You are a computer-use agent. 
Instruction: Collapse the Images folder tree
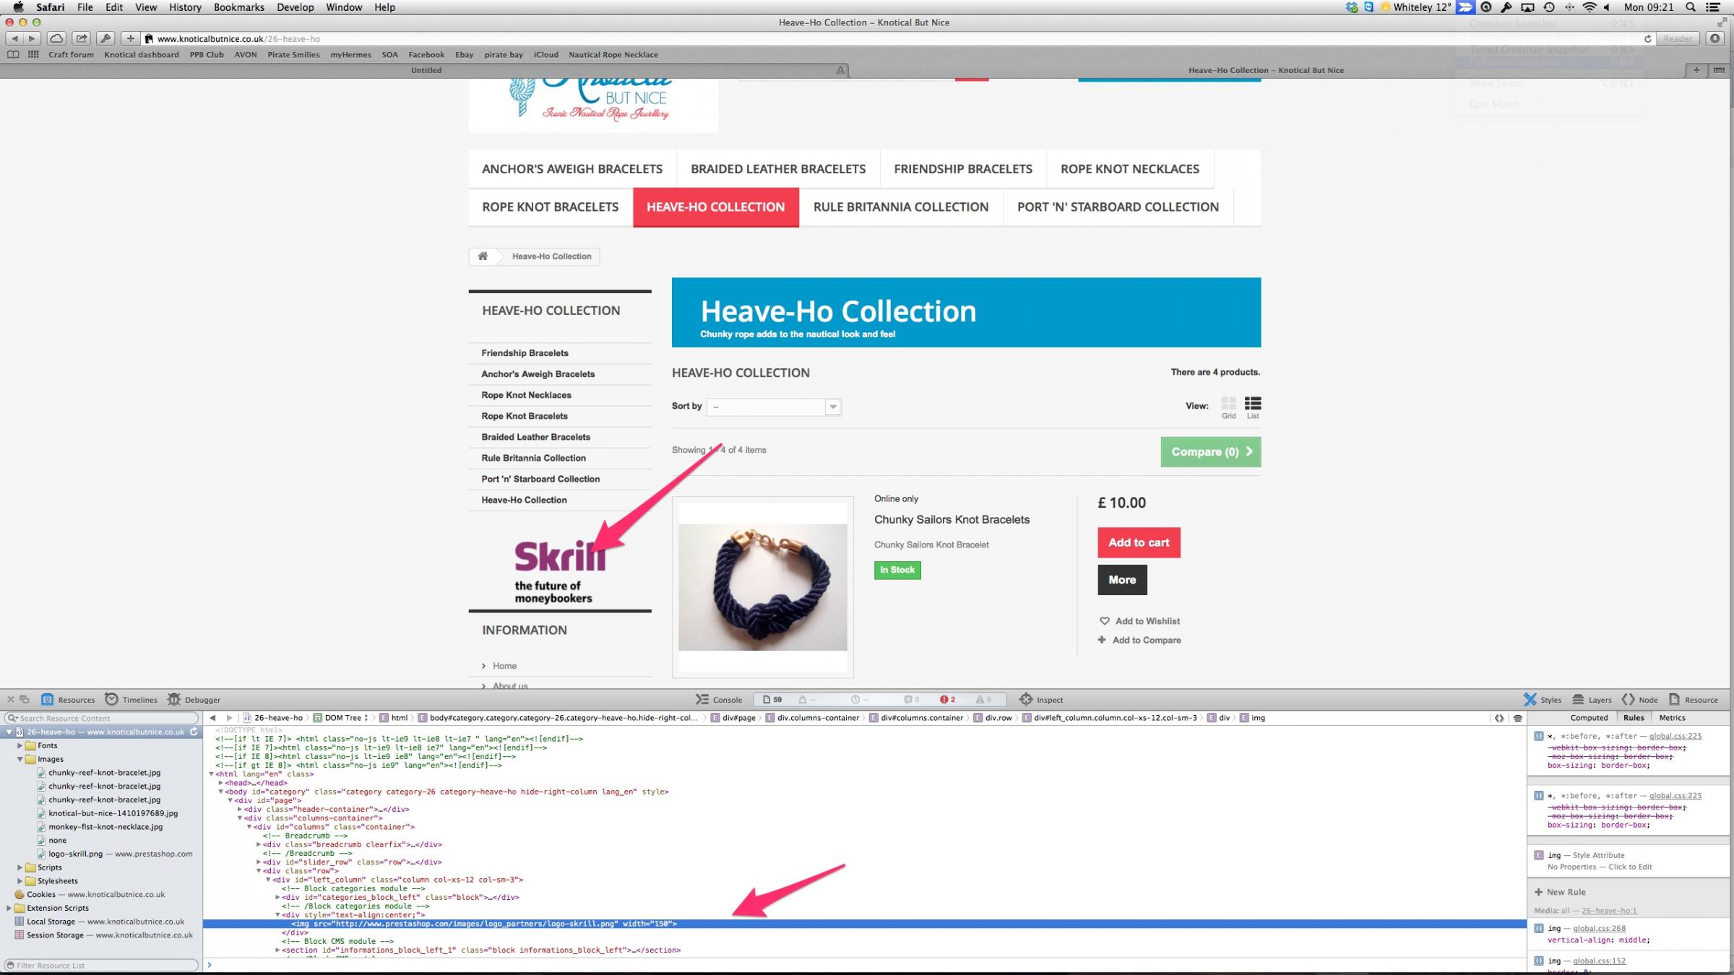pos(20,759)
